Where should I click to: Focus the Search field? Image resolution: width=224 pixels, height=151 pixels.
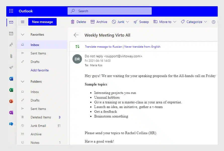pyautogui.click(x=109, y=11)
